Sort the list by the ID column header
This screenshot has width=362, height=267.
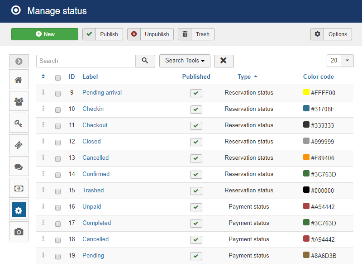pos(71,76)
